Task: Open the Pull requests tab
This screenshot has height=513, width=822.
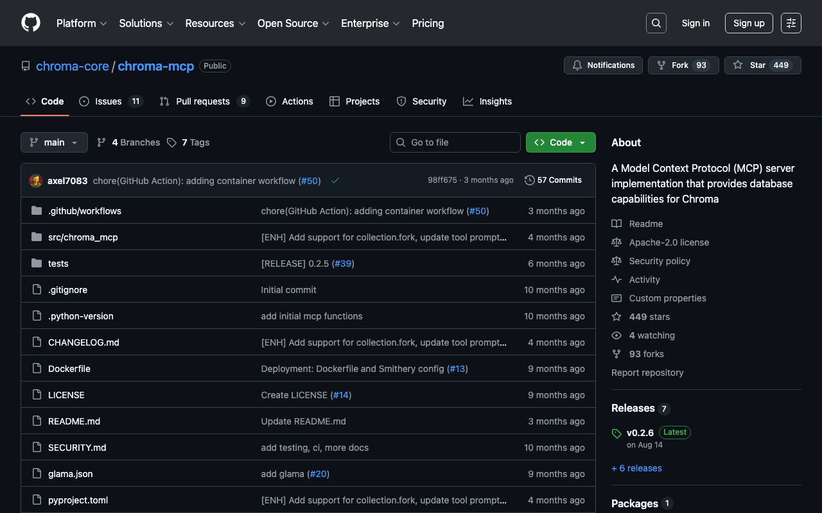Action: pos(203,101)
